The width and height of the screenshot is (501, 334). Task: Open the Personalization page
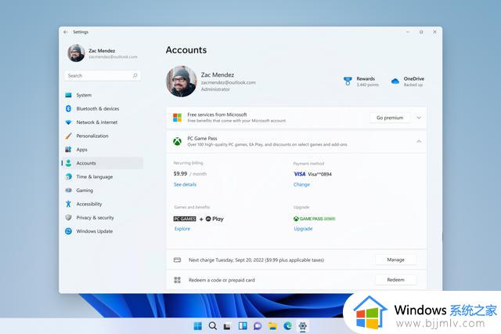click(x=92, y=136)
